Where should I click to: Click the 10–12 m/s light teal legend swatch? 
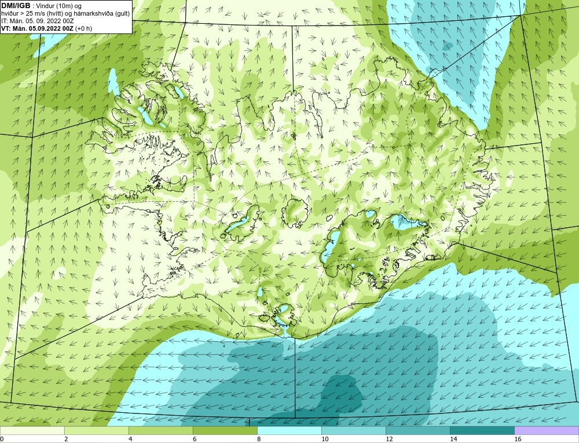(353, 430)
